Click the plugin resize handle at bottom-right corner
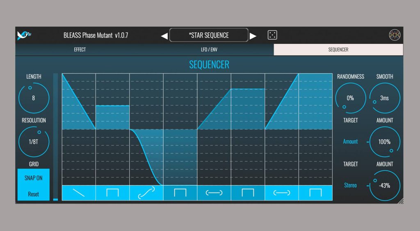 click(x=400, y=201)
